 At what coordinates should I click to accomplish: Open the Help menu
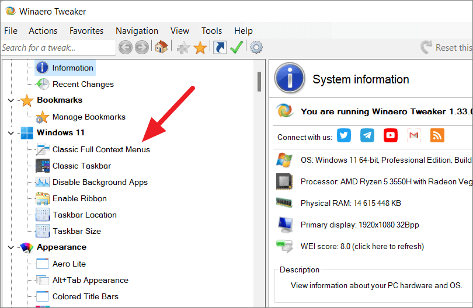244,31
